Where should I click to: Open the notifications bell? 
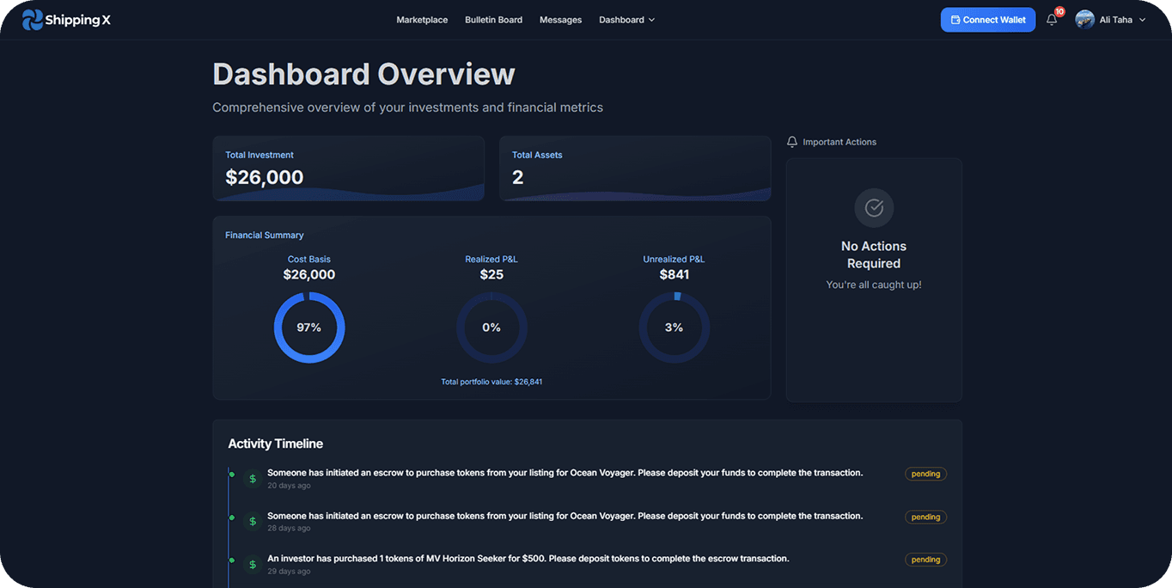(x=1052, y=20)
